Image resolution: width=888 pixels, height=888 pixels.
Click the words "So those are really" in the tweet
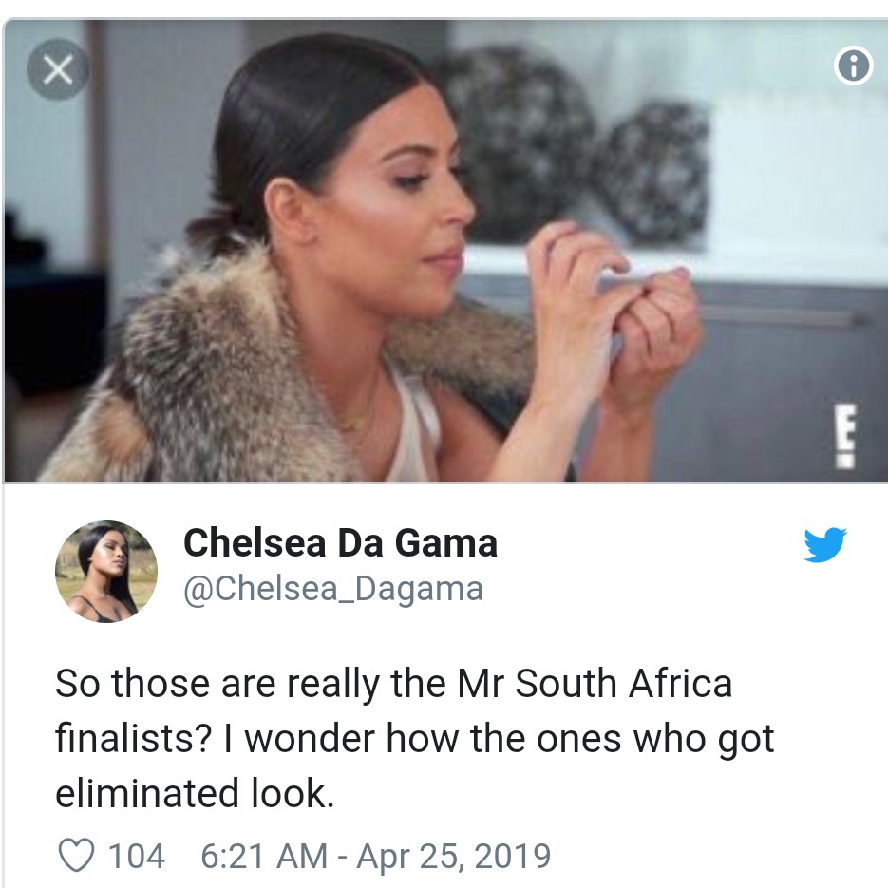coord(217,684)
